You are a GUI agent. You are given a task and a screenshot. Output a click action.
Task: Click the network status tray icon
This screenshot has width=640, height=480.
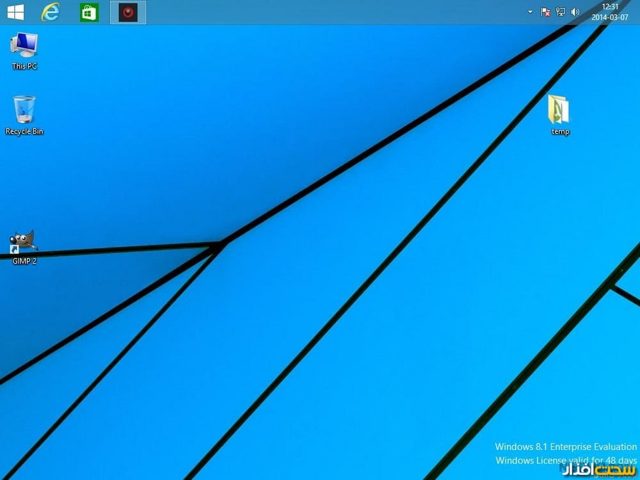coord(561,12)
